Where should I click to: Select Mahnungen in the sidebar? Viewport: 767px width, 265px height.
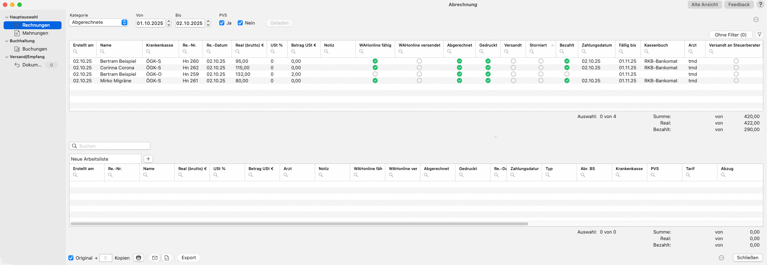coord(35,33)
